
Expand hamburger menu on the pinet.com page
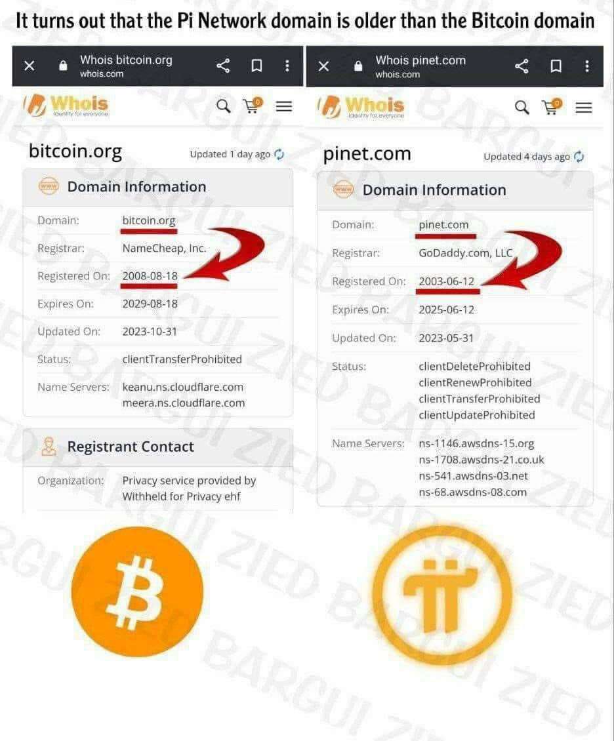[x=584, y=108]
